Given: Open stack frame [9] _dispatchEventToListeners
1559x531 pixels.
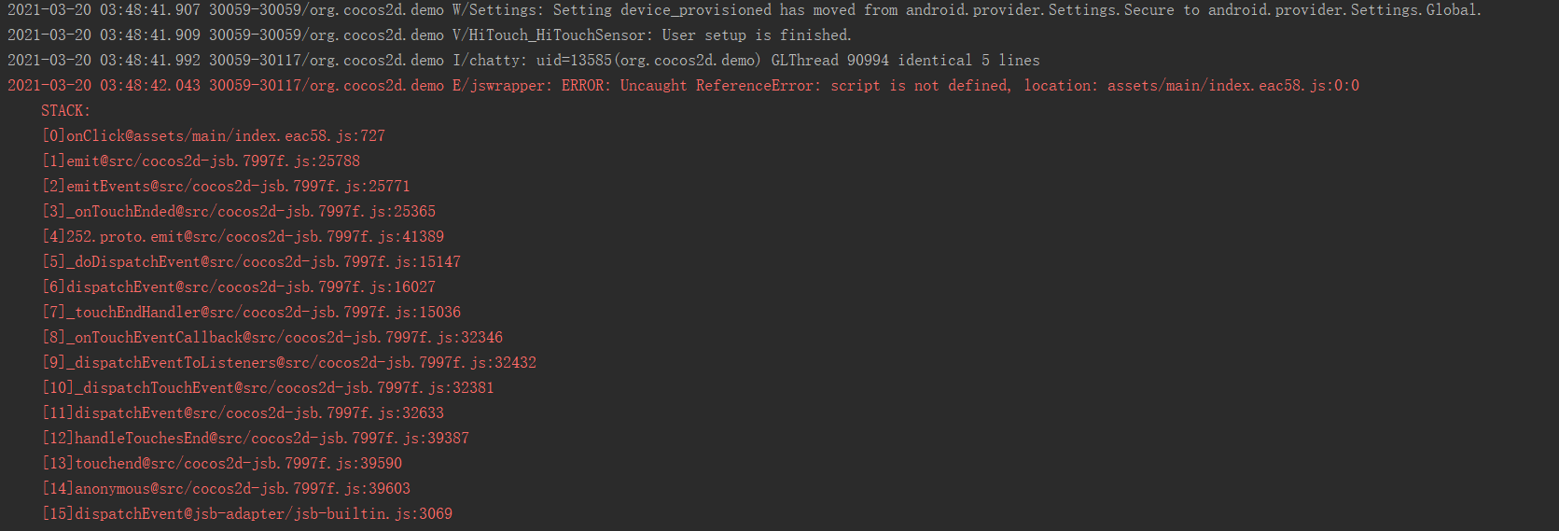Looking at the screenshot, I should point(289,363).
